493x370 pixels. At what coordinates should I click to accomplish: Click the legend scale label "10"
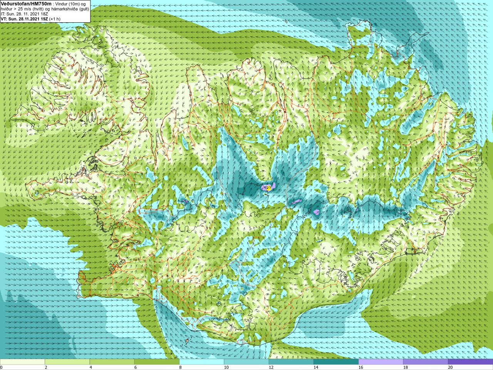click(226, 367)
